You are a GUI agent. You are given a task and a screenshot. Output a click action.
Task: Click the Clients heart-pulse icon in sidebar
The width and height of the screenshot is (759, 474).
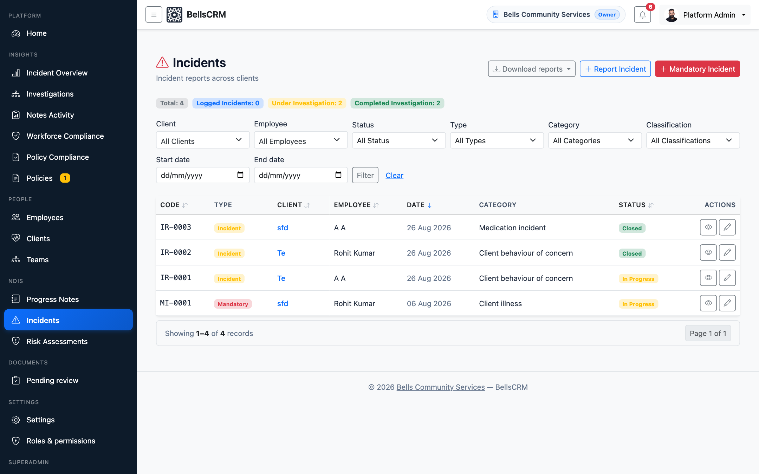16,238
